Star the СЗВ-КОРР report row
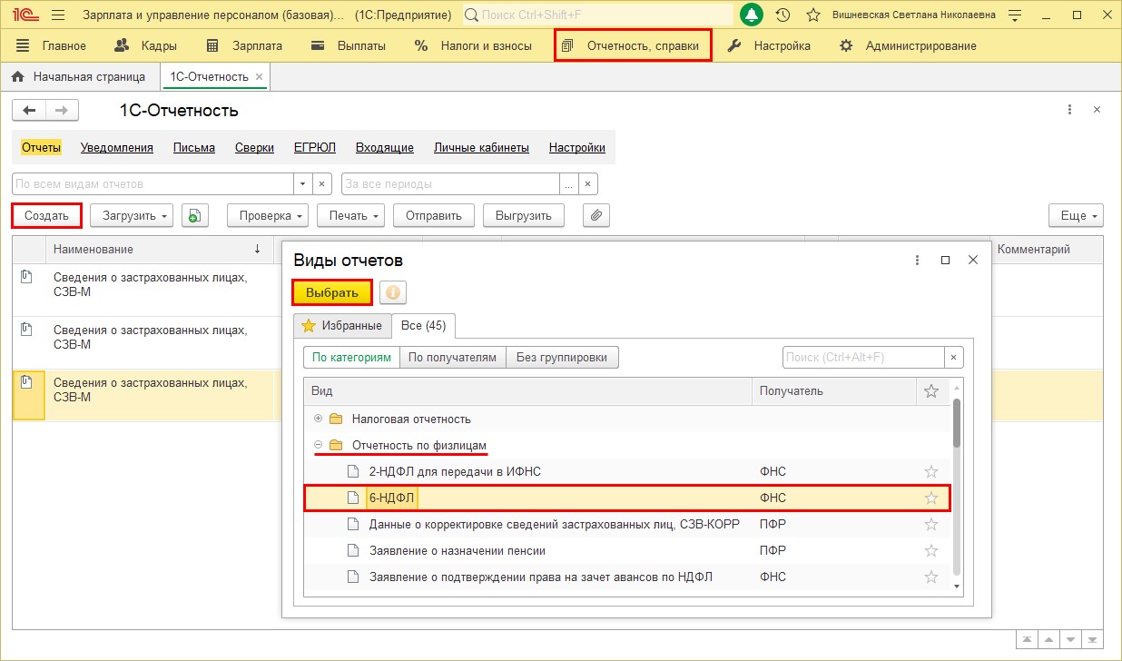1122x661 pixels. click(x=930, y=524)
